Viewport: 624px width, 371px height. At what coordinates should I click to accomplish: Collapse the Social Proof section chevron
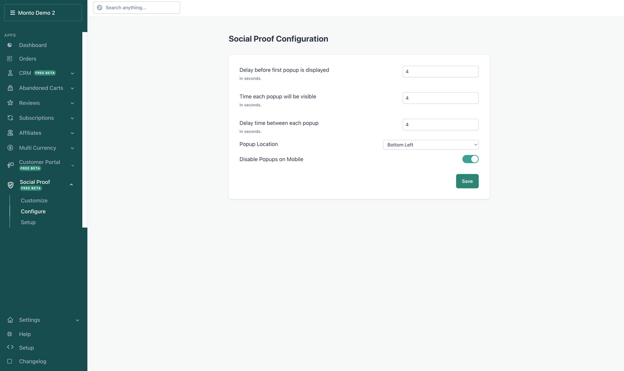click(x=71, y=185)
